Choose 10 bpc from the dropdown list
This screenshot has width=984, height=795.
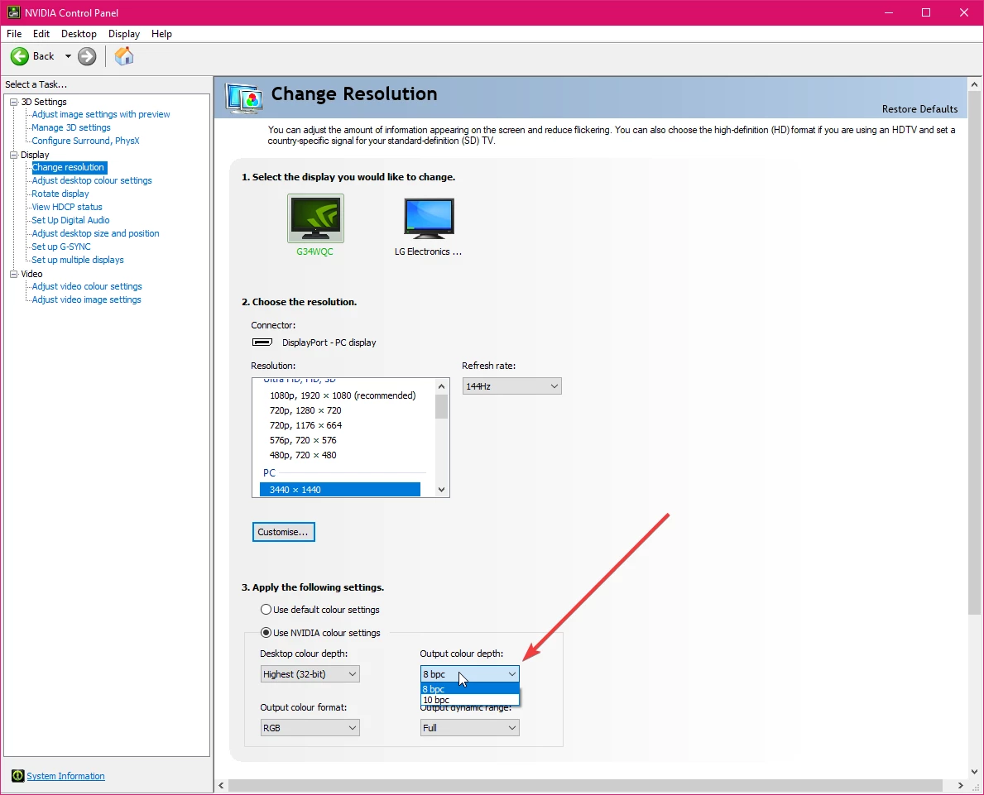pos(469,700)
